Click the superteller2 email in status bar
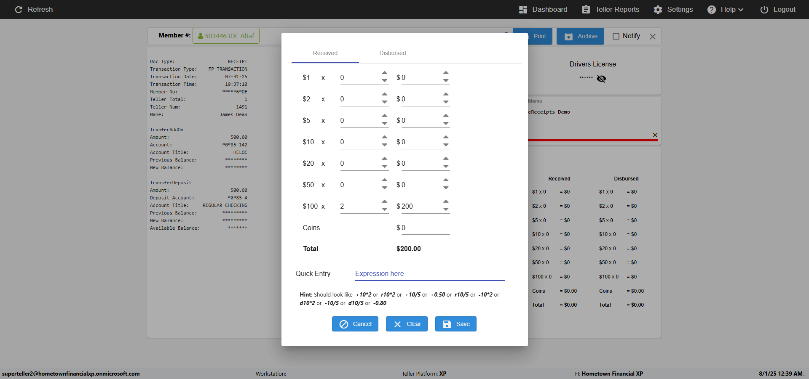Screen dimensions: 809x379 (x=71, y=374)
